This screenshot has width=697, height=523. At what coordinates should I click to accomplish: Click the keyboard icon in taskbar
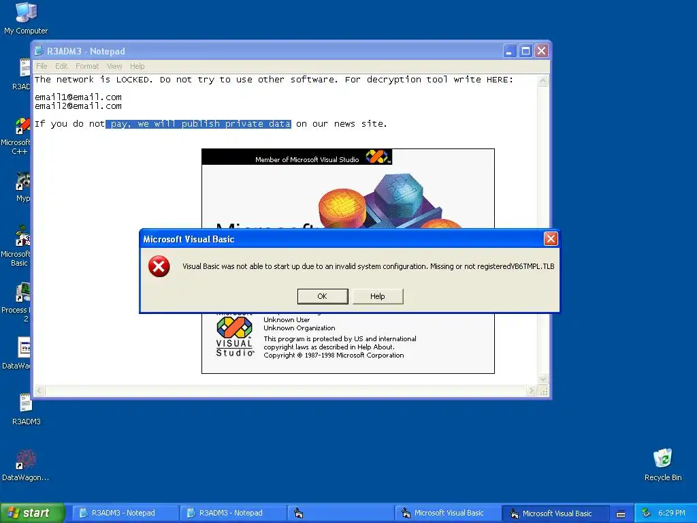pos(621,513)
